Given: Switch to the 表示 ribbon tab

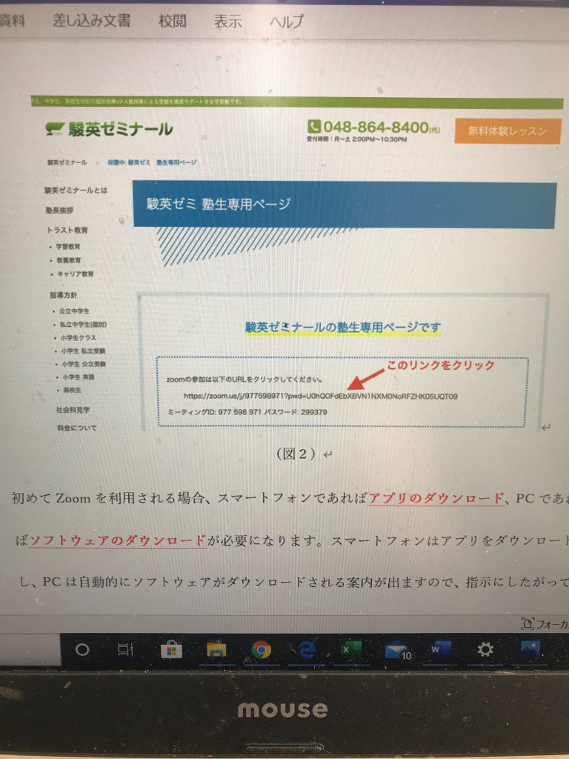Looking at the screenshot, I should pyautogui.click(x=228, y=21).
